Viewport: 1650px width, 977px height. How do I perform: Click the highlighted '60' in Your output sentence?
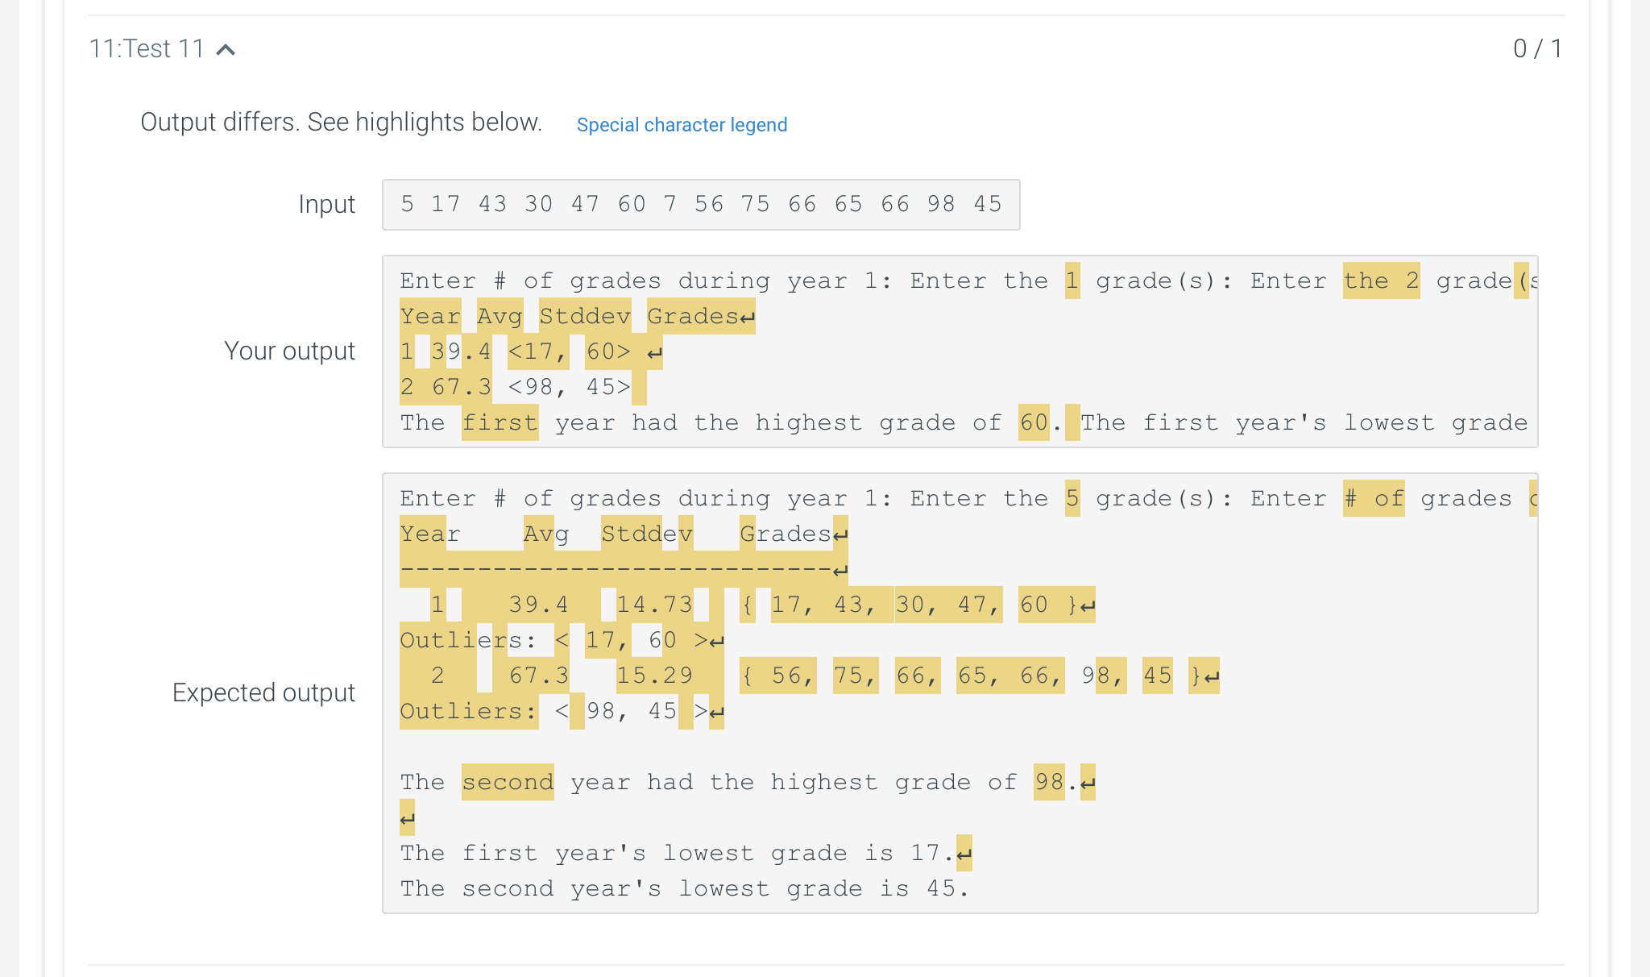coord(1034,422)
